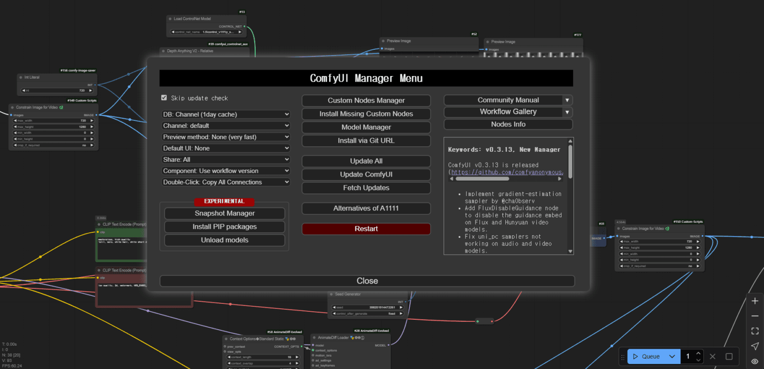
Task: Toggle link visibility with the eye icon
Action: click(755, 362)
